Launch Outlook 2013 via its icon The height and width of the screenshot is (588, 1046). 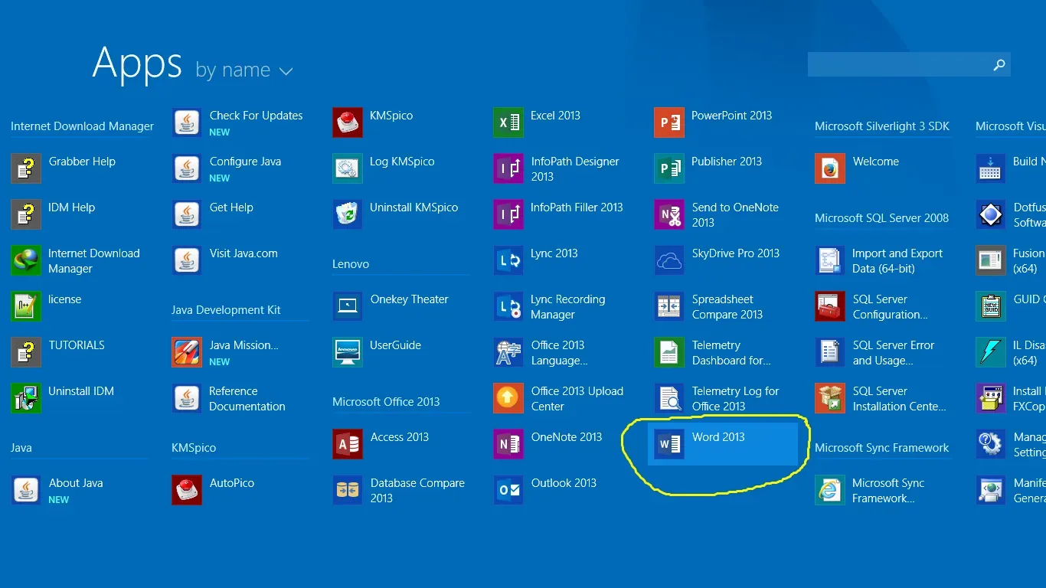(508, 490)
